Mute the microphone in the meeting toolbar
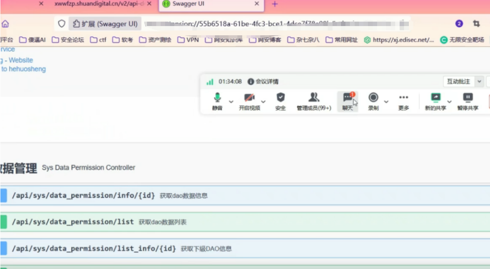This screenshot has height=269, width=490. click(217, 101)
